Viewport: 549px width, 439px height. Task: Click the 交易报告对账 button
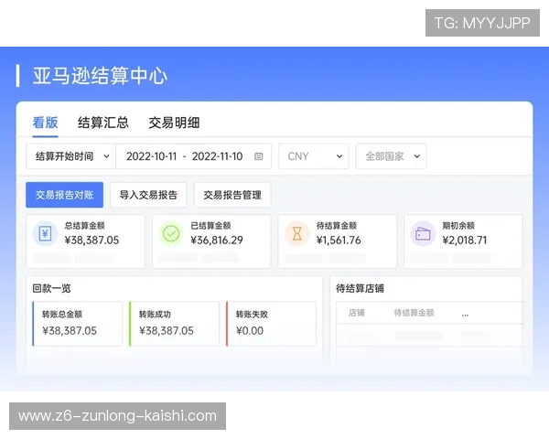(64, 195)
